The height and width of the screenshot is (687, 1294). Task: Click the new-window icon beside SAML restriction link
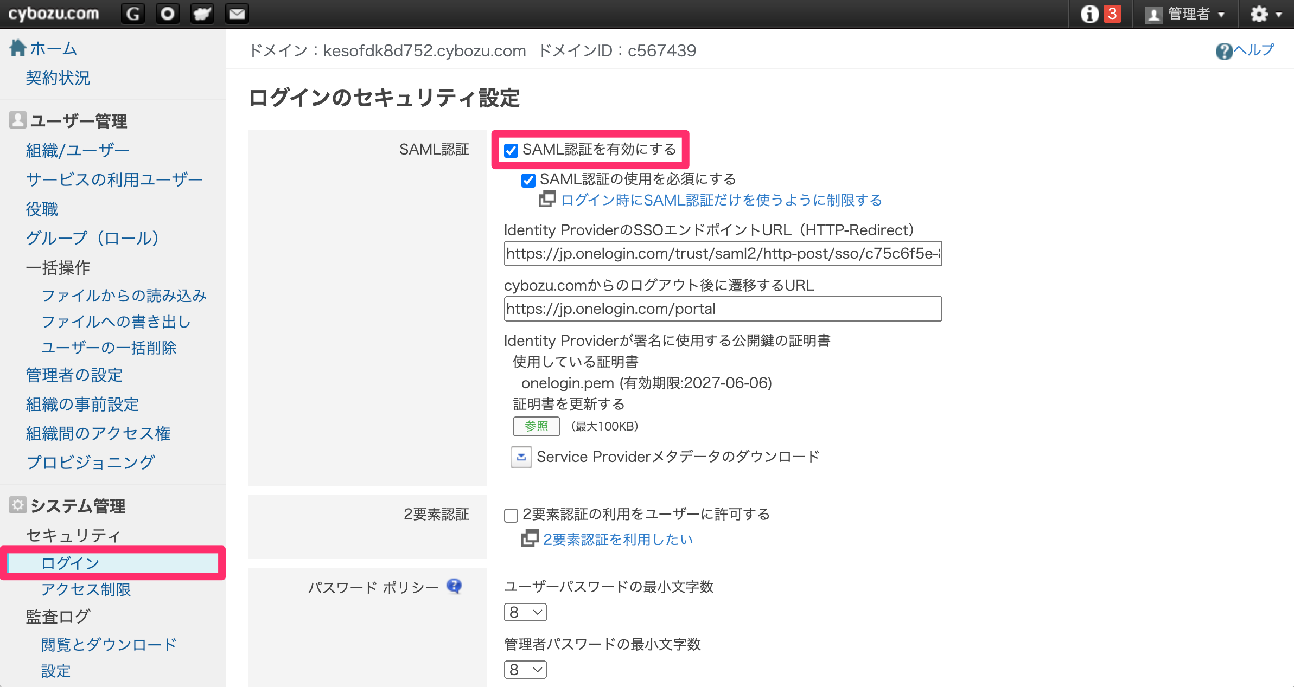click(x=547, y=199)
